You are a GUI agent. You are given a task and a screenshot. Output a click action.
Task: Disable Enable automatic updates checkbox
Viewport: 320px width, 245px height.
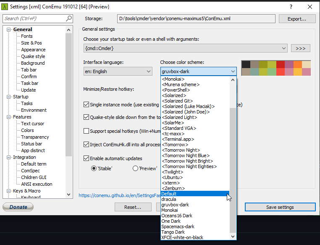pos(87,158)
